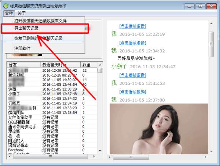Select friend row 微信团队
Screen dimensions: 220x166
click(52, 112)
